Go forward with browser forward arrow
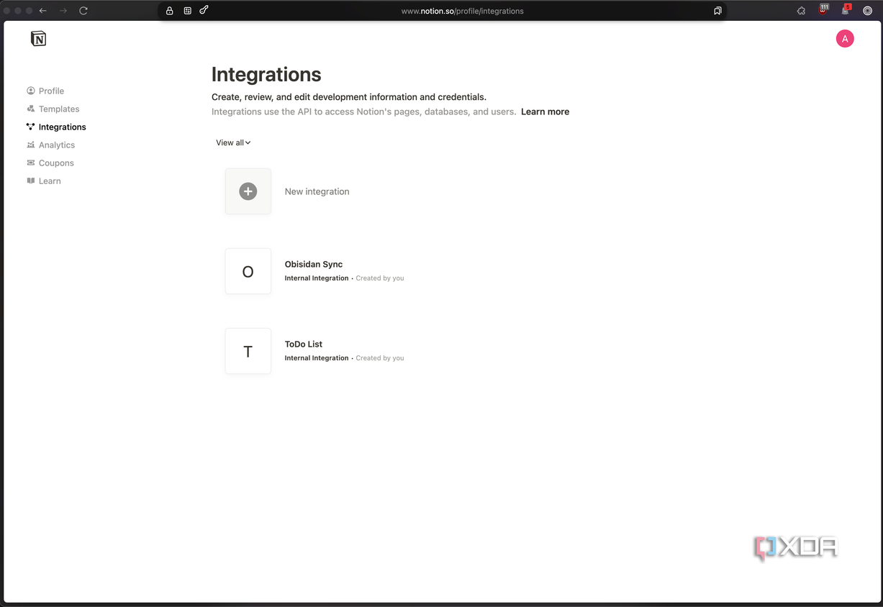This screenshot has height=607, width=883. (63, 11)
